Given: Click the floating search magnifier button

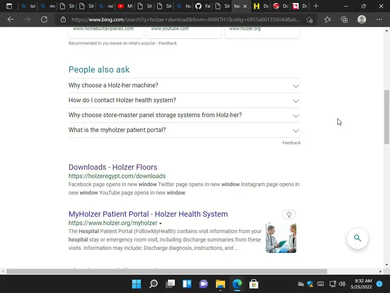Looking at the screenshot, I should click(x=357, y=238).
